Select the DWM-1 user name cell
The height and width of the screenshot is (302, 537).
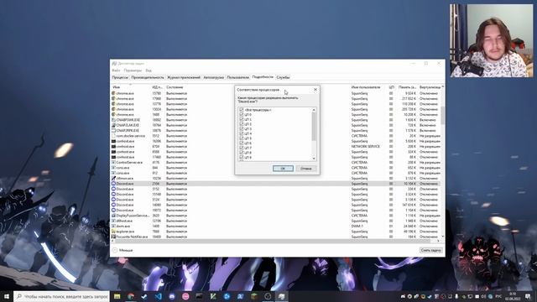point(357,226)
